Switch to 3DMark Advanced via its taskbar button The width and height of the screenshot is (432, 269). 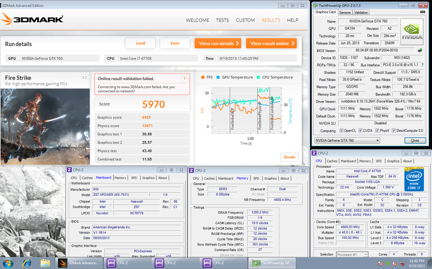79,263
